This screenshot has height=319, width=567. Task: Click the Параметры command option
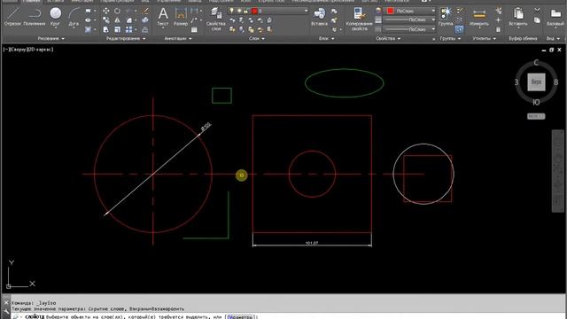pos(240,316)
